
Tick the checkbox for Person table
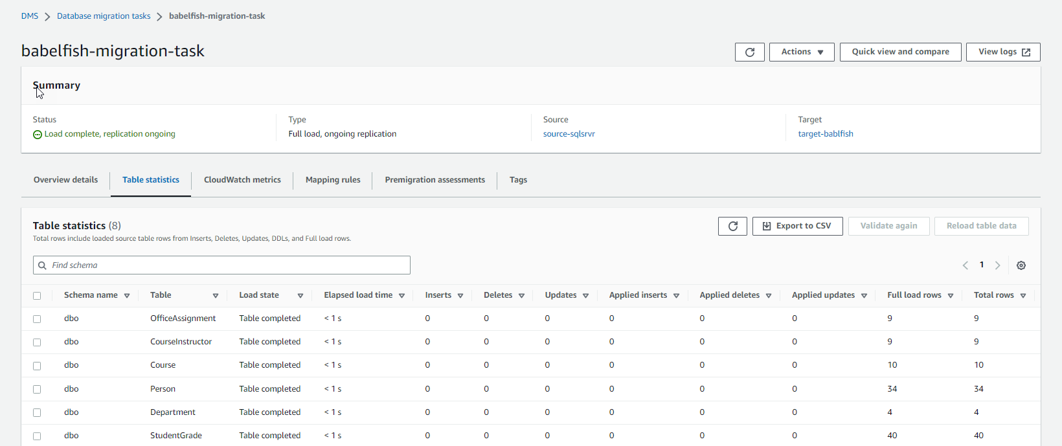[37, 389]
